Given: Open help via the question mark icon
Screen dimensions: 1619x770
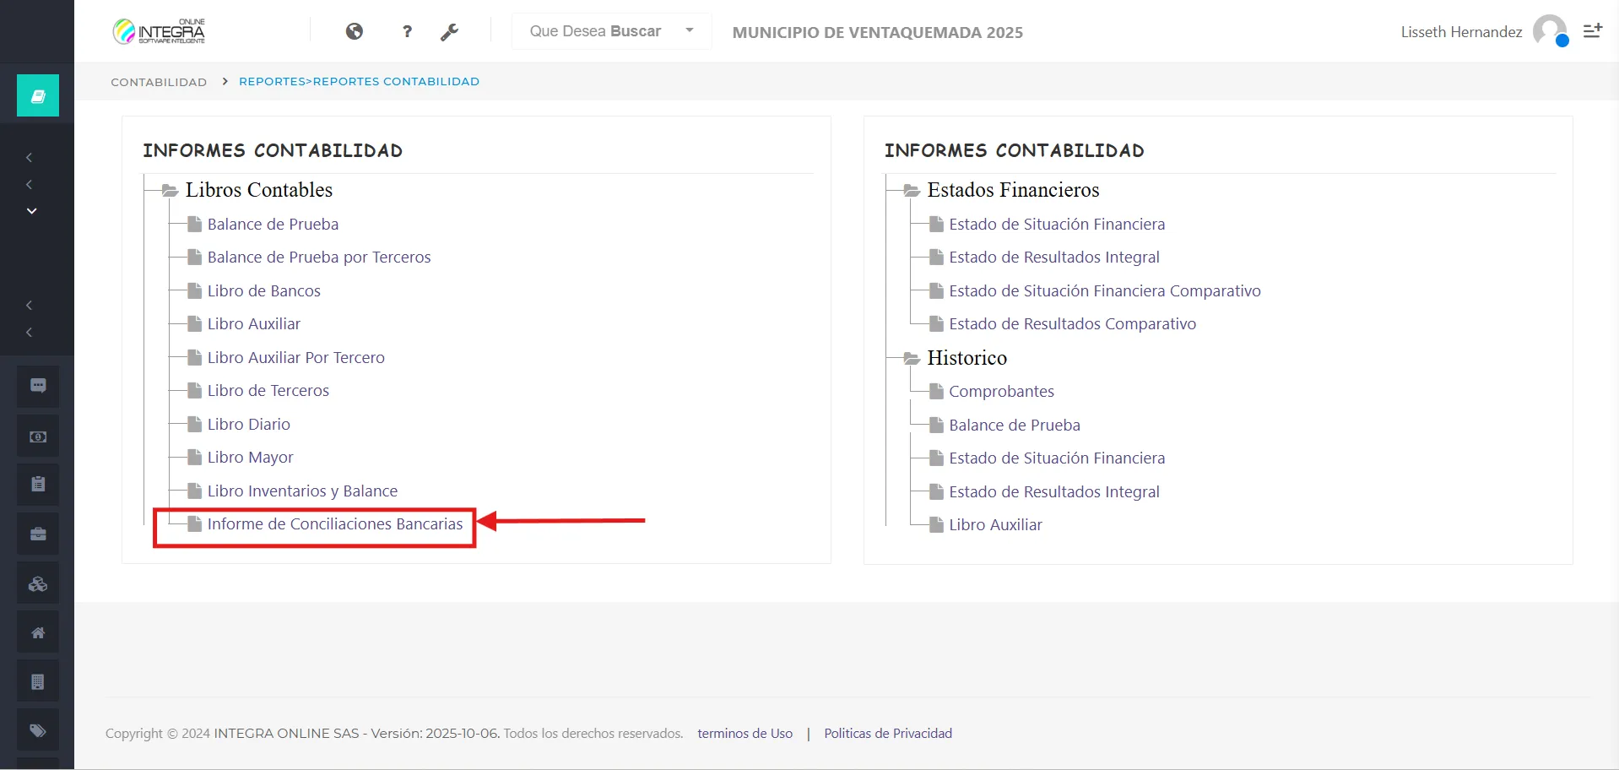Looking at the screenshot, I should [x=408, y=31].
